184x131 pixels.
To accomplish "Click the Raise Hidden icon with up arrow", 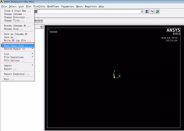I will click(152, 12).
